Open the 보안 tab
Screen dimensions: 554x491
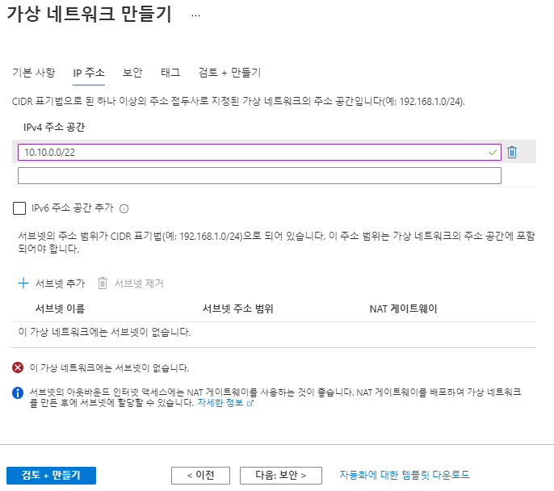tap(132, 73)
